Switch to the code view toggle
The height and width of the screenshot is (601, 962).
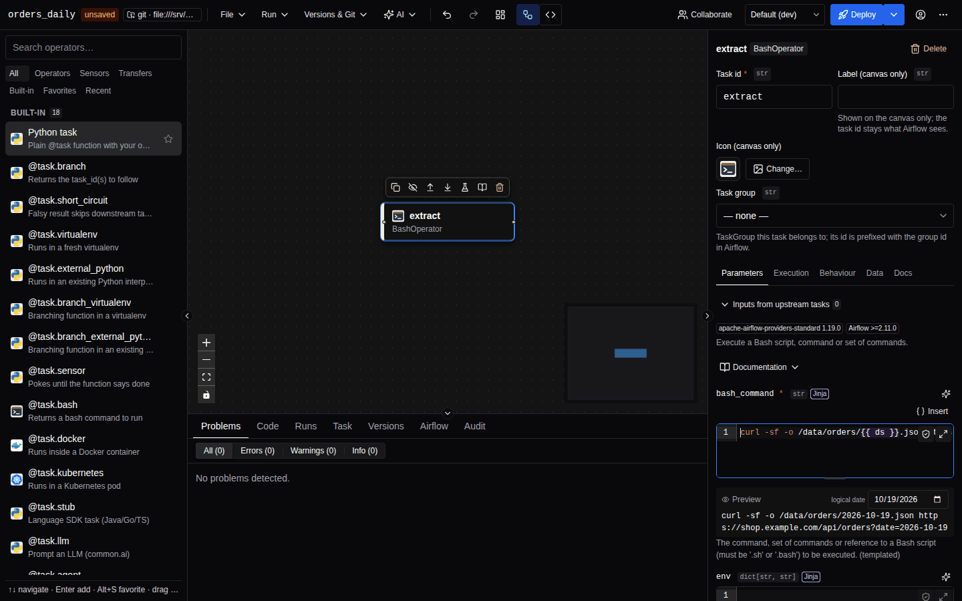pyautogui.click(x=550, y=15)
